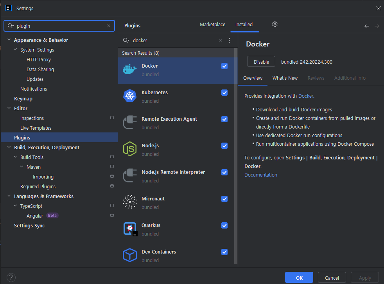Select the Installed plugins tab
This screenshot has height=284, width=384.
click(244, 25)
